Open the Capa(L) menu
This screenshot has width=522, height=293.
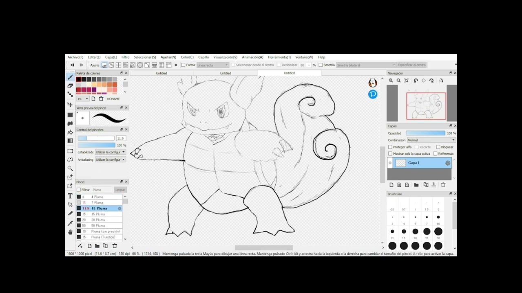click(111, 57)
